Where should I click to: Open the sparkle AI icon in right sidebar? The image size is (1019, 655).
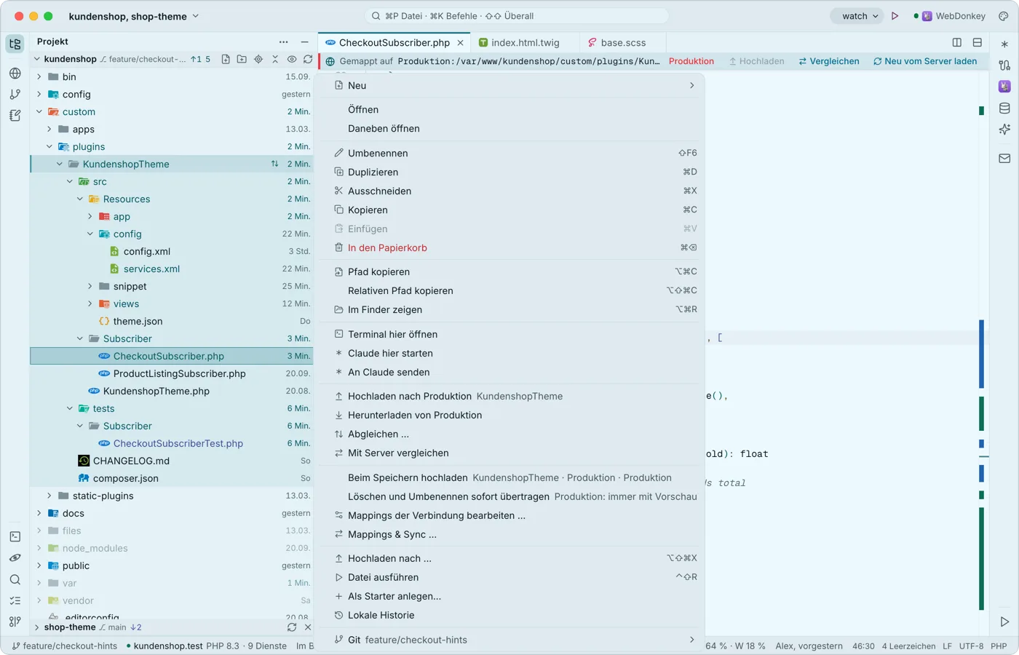[1004, 130]
